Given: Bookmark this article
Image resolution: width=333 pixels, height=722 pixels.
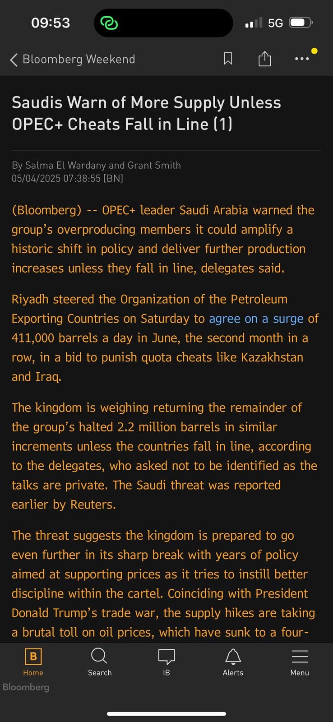Looking at the screenshot, I should point(228,59).
